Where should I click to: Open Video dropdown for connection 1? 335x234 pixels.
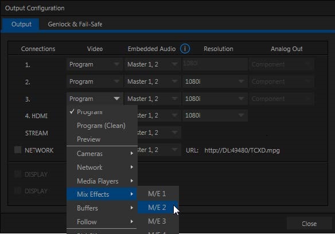95,64
